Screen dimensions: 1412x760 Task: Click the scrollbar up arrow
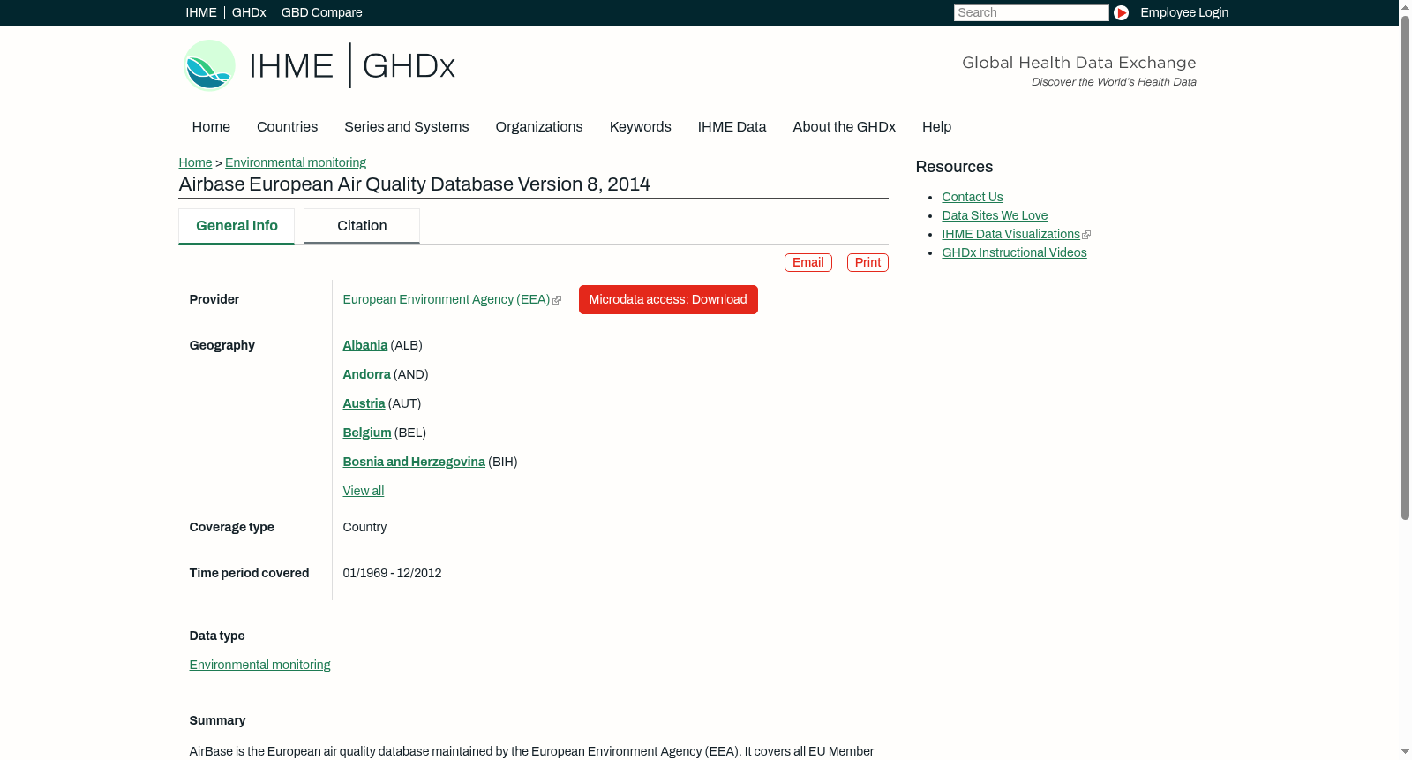coord(1405,7)
